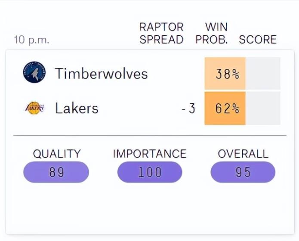Image resolution: width=299 pixels, height=241 pixels.
Task: Click the QUALITY label
Action: tap(56, 154)
